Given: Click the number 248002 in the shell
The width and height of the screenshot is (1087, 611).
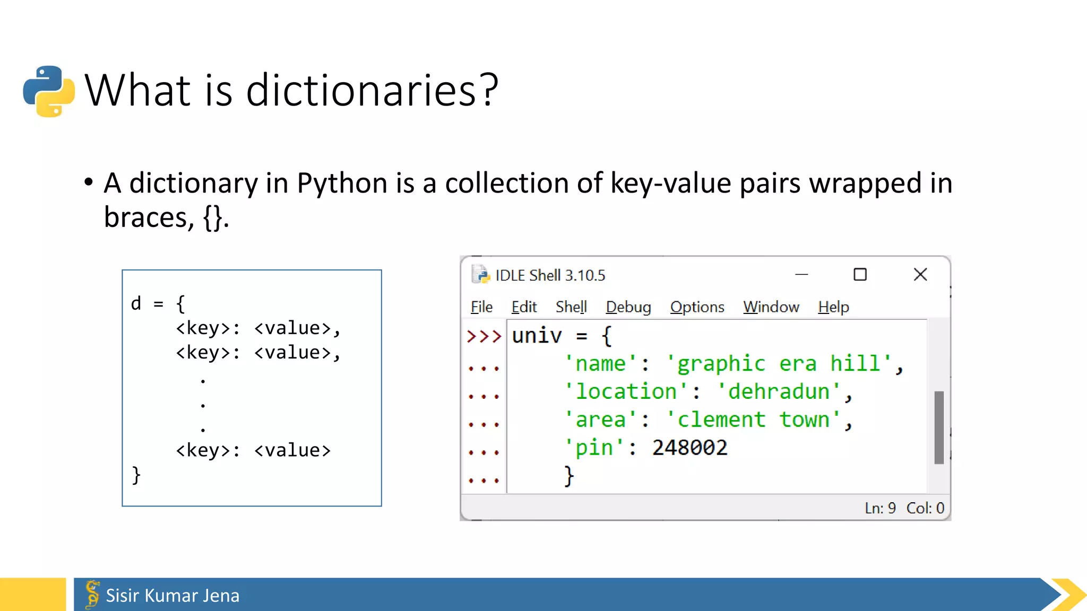Looking at the screenshot, I should (x=689, y=448).
